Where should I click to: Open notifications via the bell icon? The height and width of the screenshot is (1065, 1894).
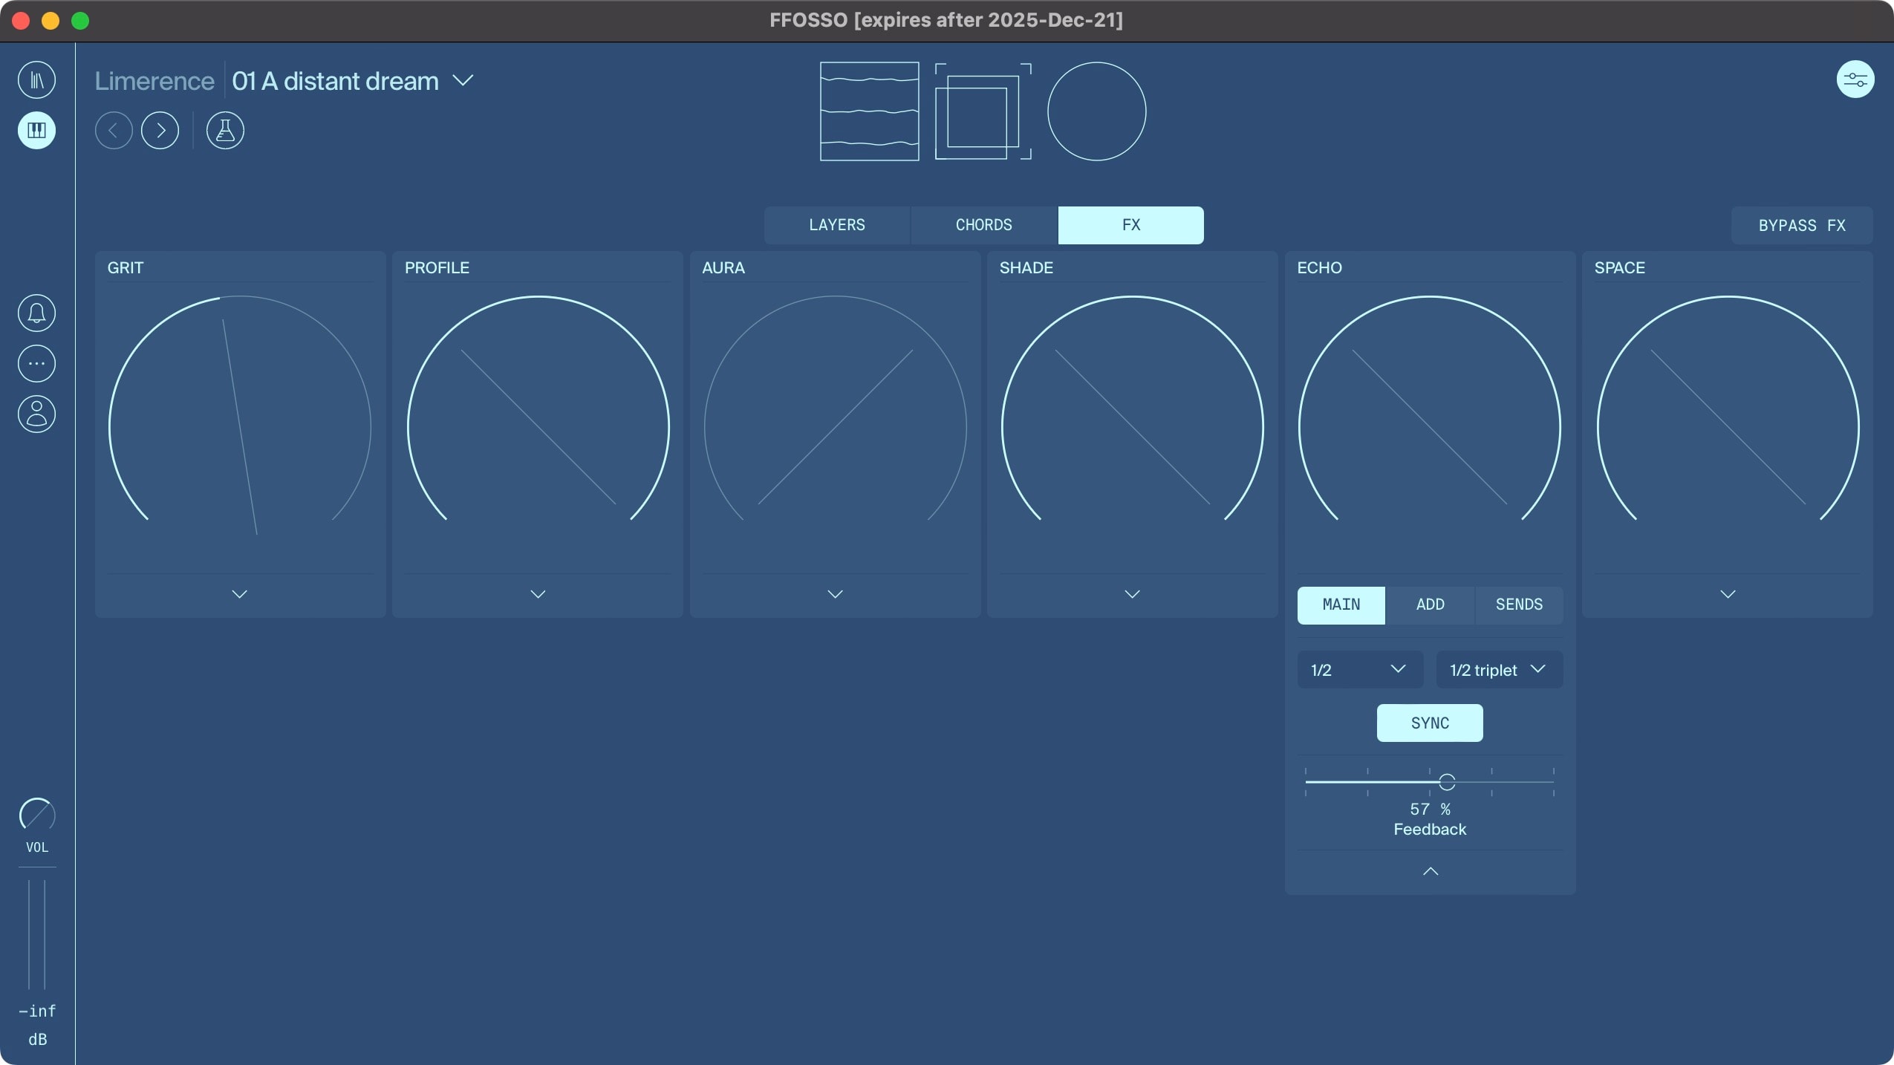36,313
